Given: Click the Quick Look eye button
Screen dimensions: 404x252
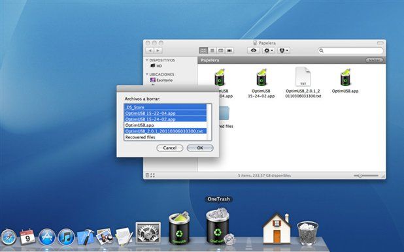Looking at the screenshot, I should click(x=253, y=50).
